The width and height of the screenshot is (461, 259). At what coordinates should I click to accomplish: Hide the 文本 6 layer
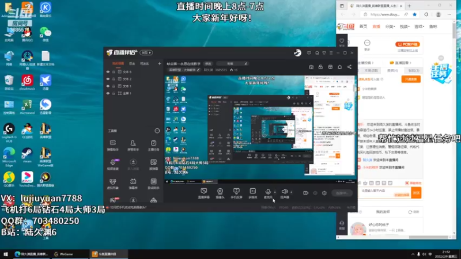(108, 71)
